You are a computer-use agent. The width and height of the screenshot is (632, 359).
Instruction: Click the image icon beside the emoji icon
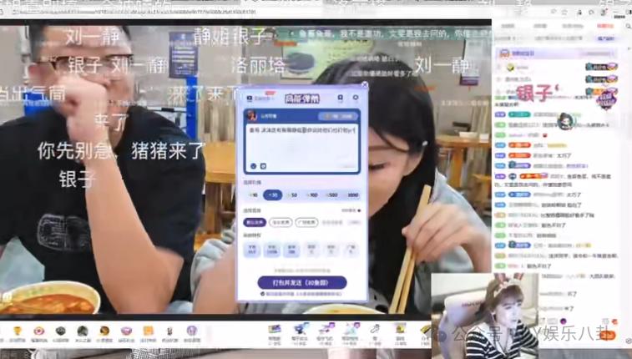click(x=263, y=166)
